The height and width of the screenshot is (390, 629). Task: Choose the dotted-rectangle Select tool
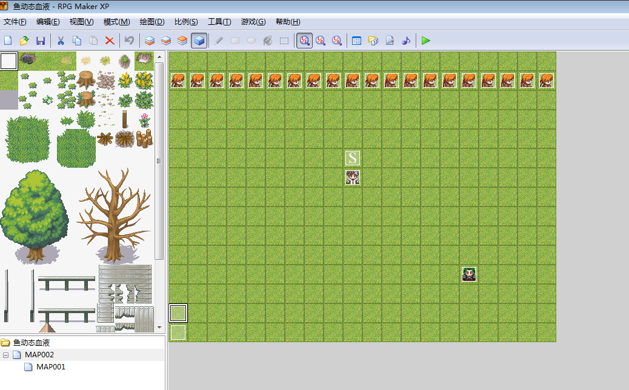284,41
